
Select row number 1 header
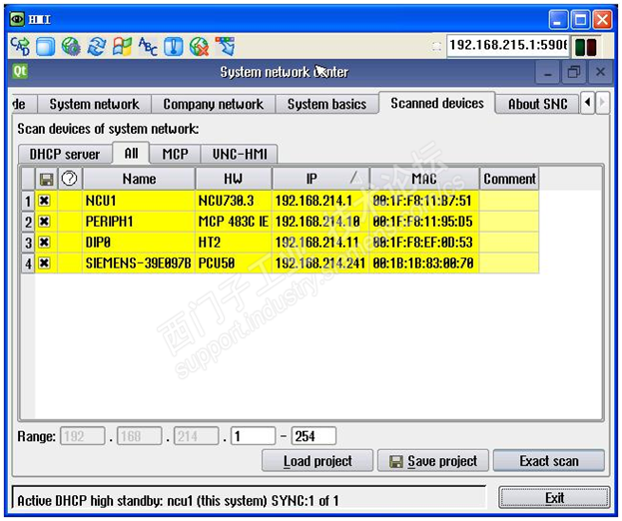(x=28, y=201)
